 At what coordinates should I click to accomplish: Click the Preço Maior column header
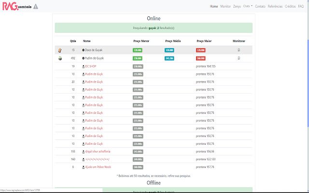204,41
